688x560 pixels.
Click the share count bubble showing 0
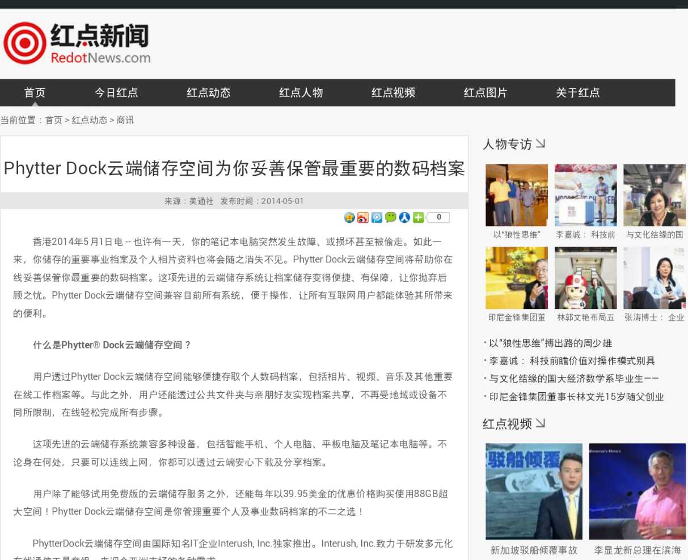[x=438, y=217]
